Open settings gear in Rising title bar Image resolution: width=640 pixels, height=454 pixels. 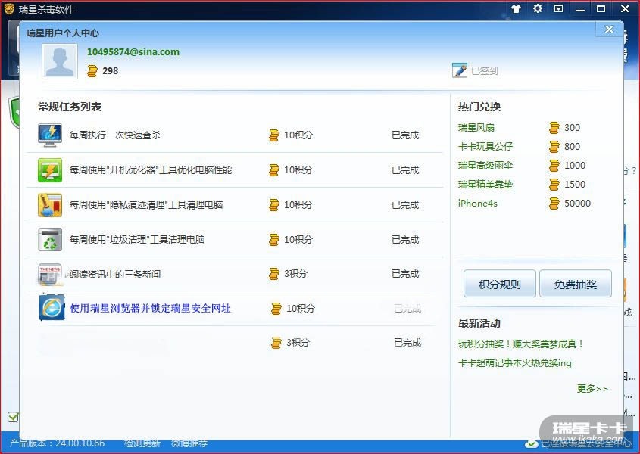point(538,8)
